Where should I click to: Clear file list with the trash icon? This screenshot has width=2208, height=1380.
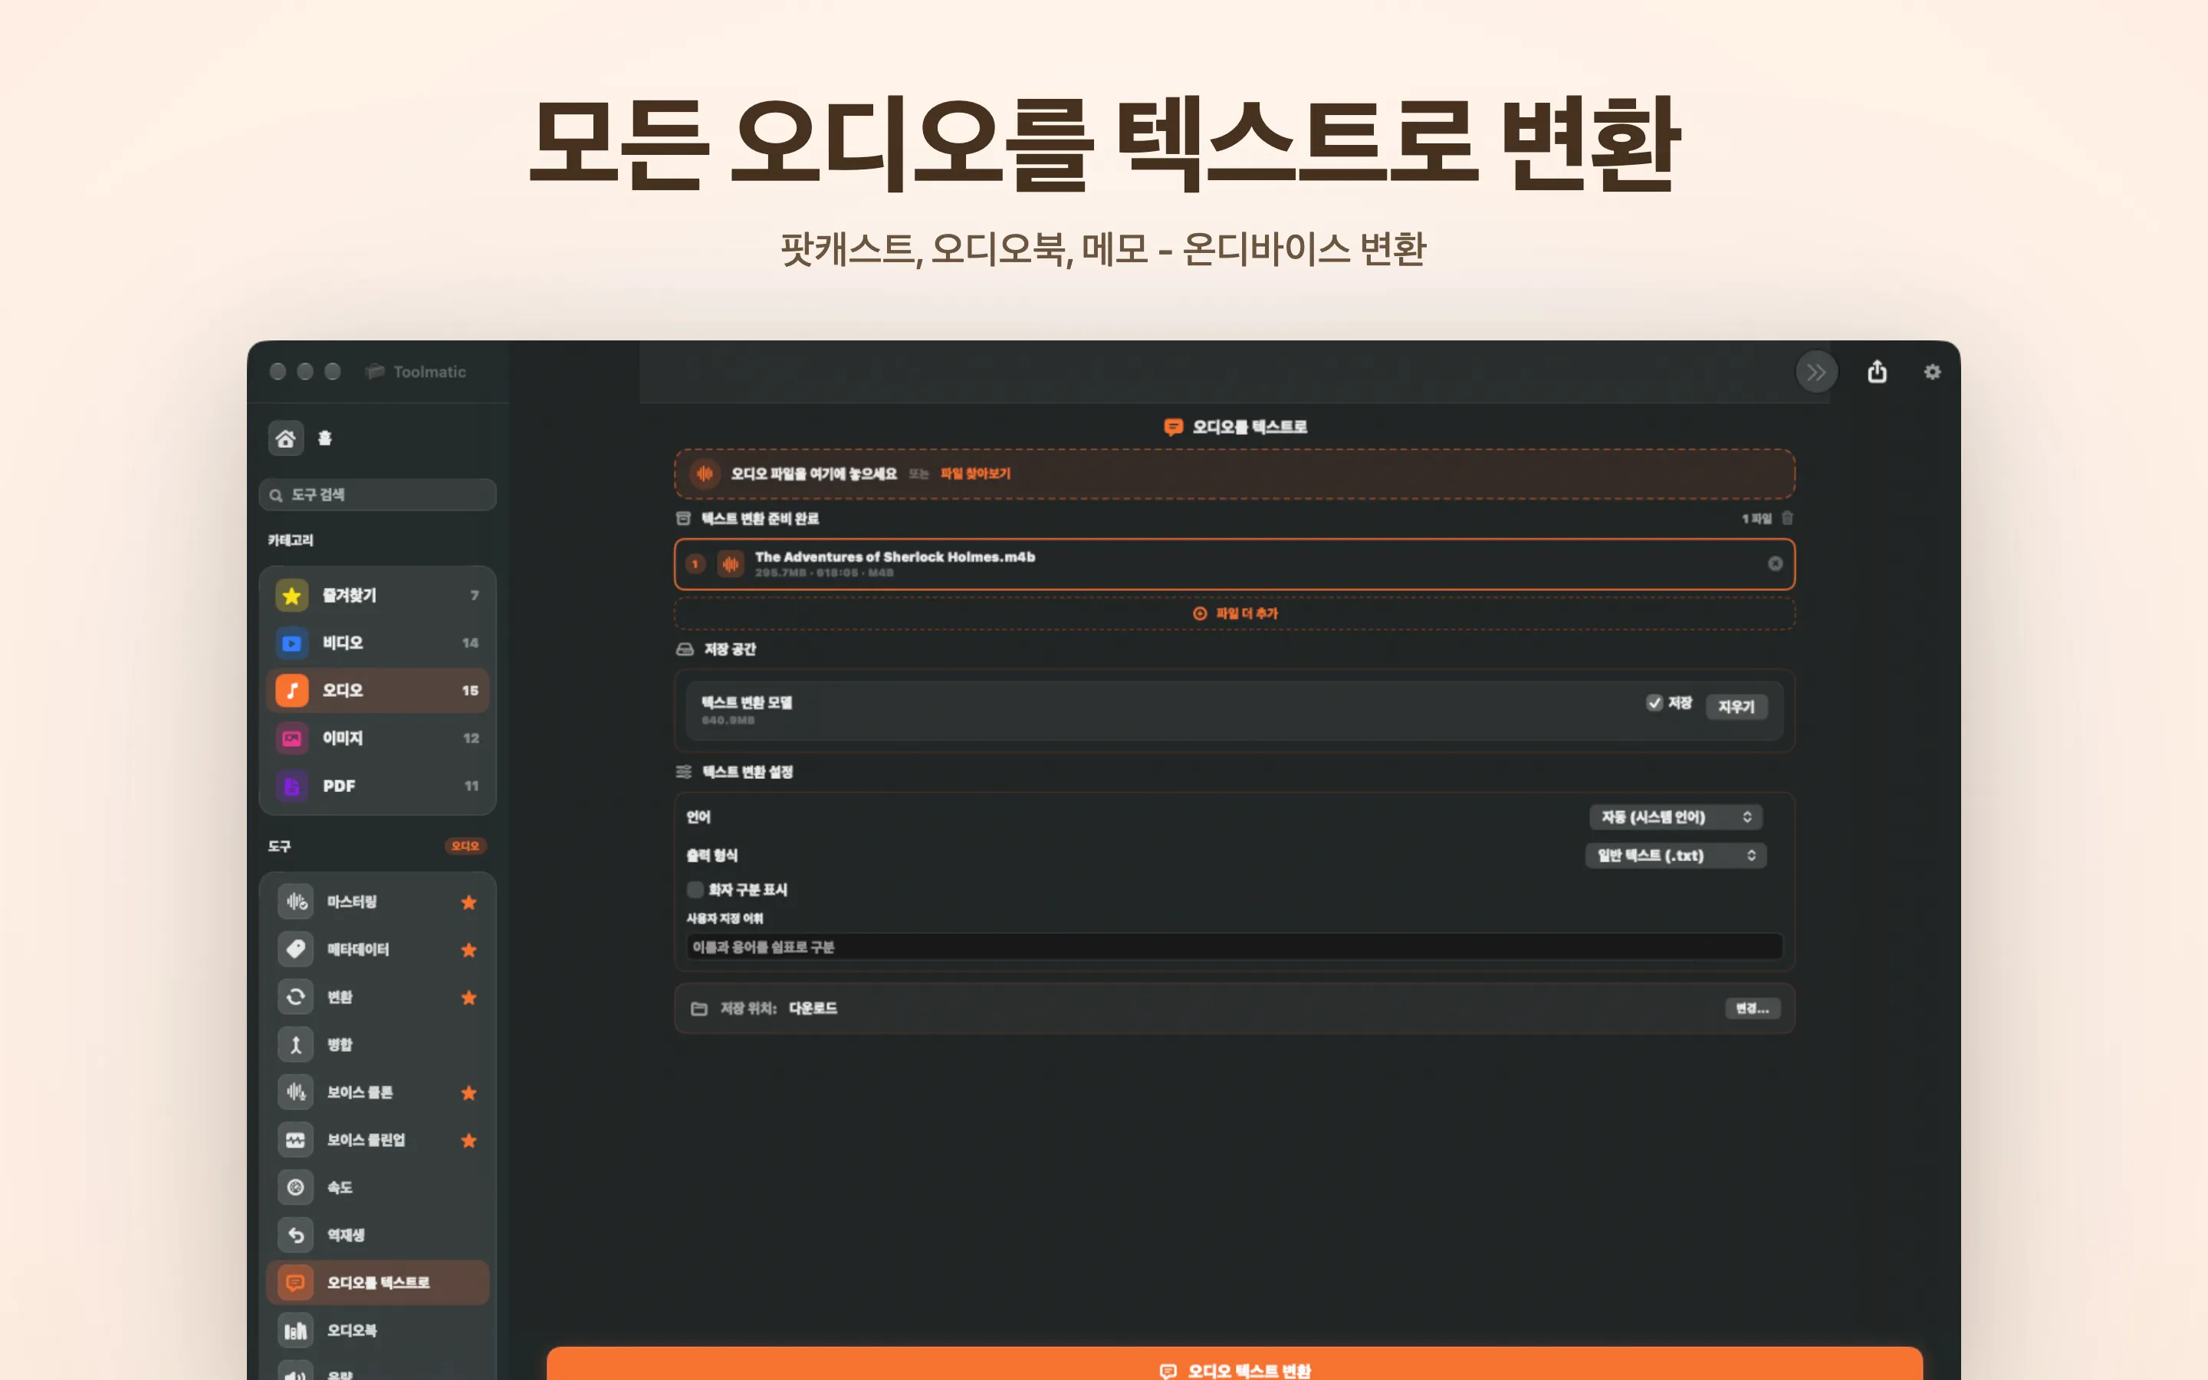click(1787, 517)
